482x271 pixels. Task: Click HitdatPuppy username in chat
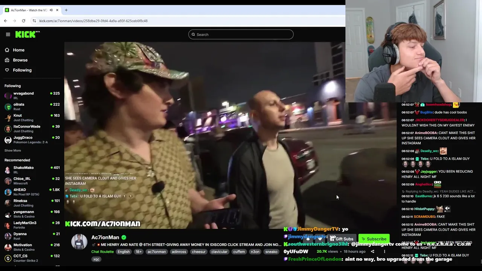424,209
